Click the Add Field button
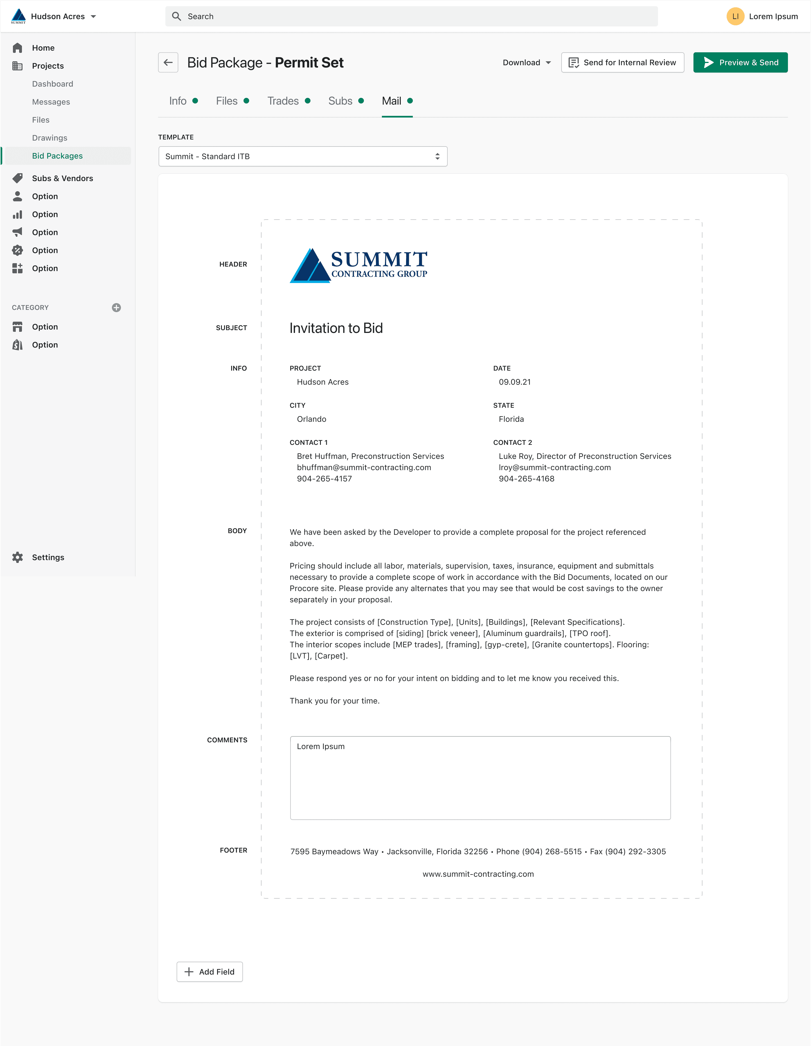The image size is (811, 1046). point(209,972)
